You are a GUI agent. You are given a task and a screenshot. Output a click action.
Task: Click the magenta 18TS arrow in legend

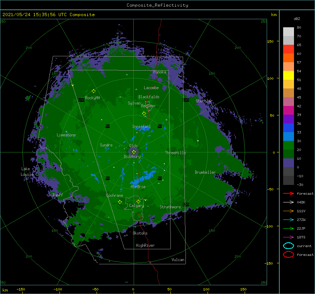(x=288, y=237)
